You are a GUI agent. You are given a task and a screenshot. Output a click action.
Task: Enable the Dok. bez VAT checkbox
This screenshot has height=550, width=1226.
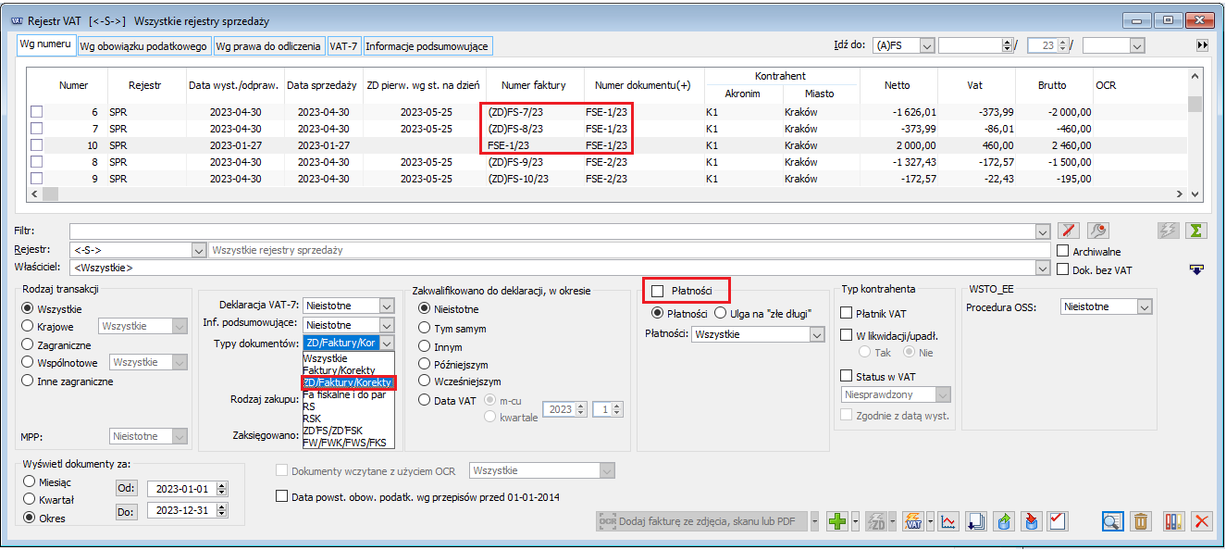1064,269
